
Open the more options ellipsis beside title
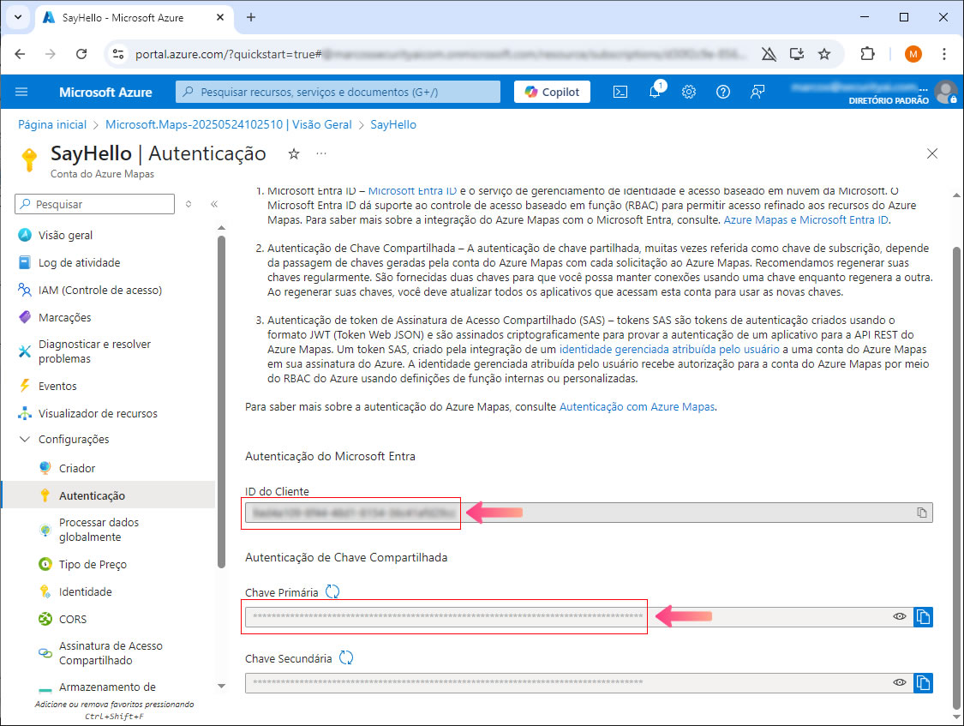click(x=321, y=153)
